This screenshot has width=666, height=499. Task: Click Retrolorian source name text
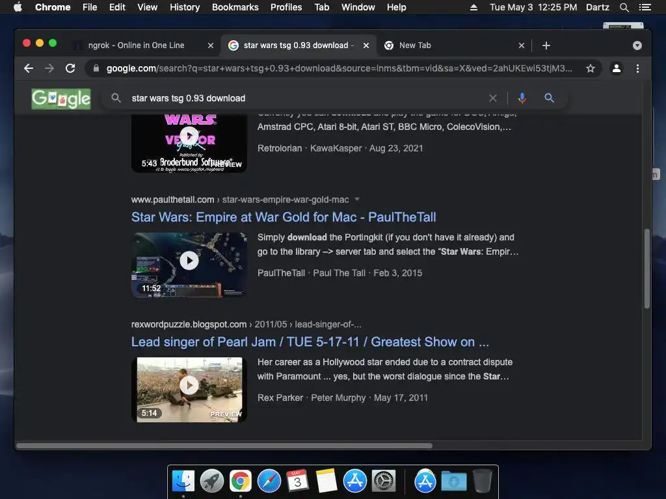point(280,148)
